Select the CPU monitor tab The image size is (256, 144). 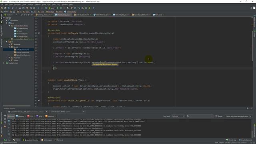pyautogui.click(x=31, y=116)
